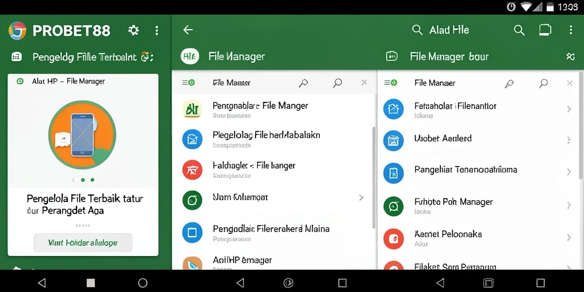Click the phone illustration in the card
Screen dimensions: 584x292
(x=82, y=135)
